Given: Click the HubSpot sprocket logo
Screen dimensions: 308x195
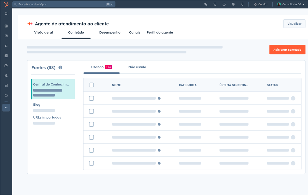Looking at the screenshot, I should point(6,4).
